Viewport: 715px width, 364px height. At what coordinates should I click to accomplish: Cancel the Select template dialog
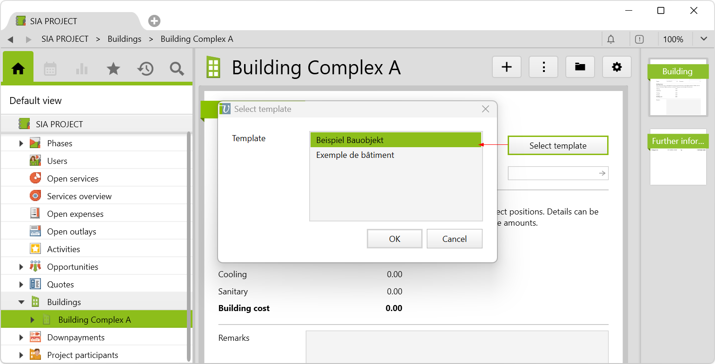tap(454, 239)
